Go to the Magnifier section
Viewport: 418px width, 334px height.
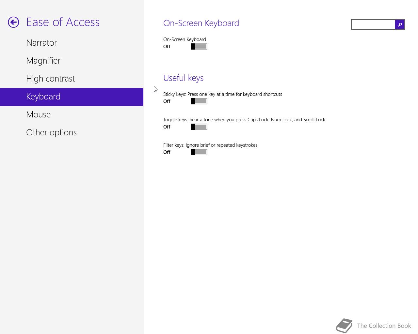43,61
